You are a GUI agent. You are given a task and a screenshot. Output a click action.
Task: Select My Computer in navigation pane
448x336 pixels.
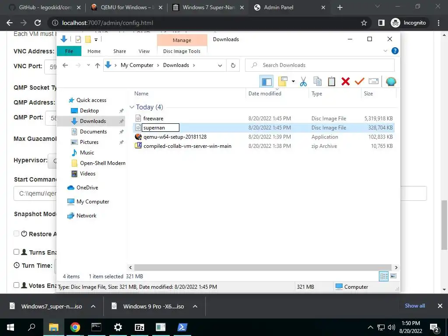(x=92, y=202)
